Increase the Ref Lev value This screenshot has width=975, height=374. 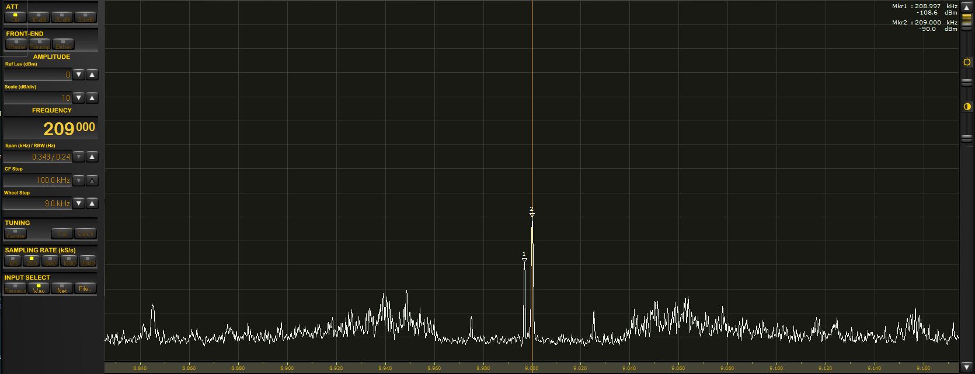[x=92, y=75]
